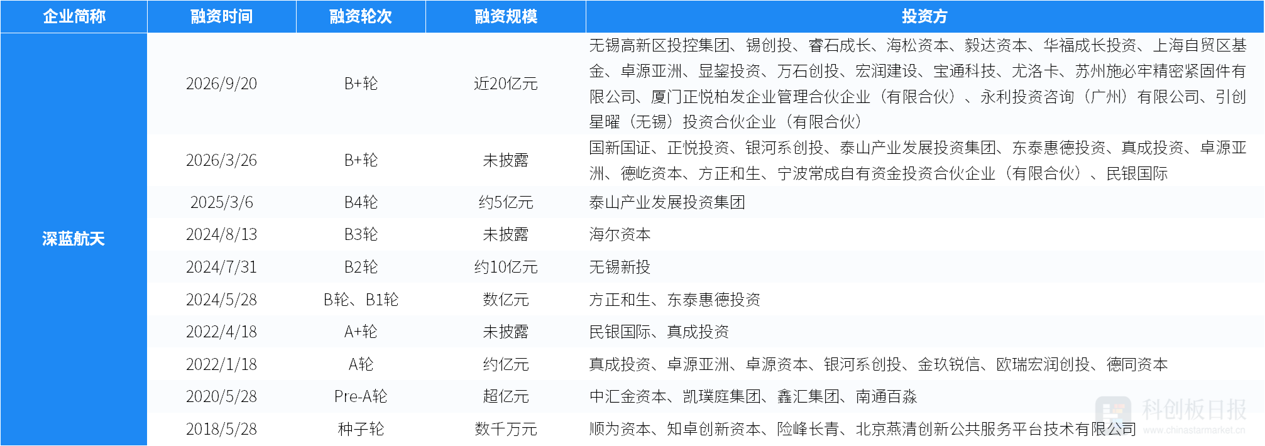Screen dimensions: 1265x446
Task: Select the 2024/8/13 financing date
Action: [222, 234]
